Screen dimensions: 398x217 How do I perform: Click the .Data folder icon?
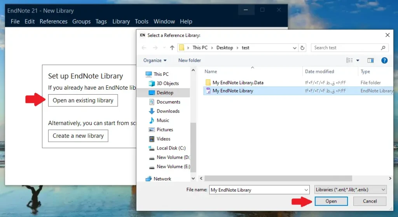pos(208,83)
